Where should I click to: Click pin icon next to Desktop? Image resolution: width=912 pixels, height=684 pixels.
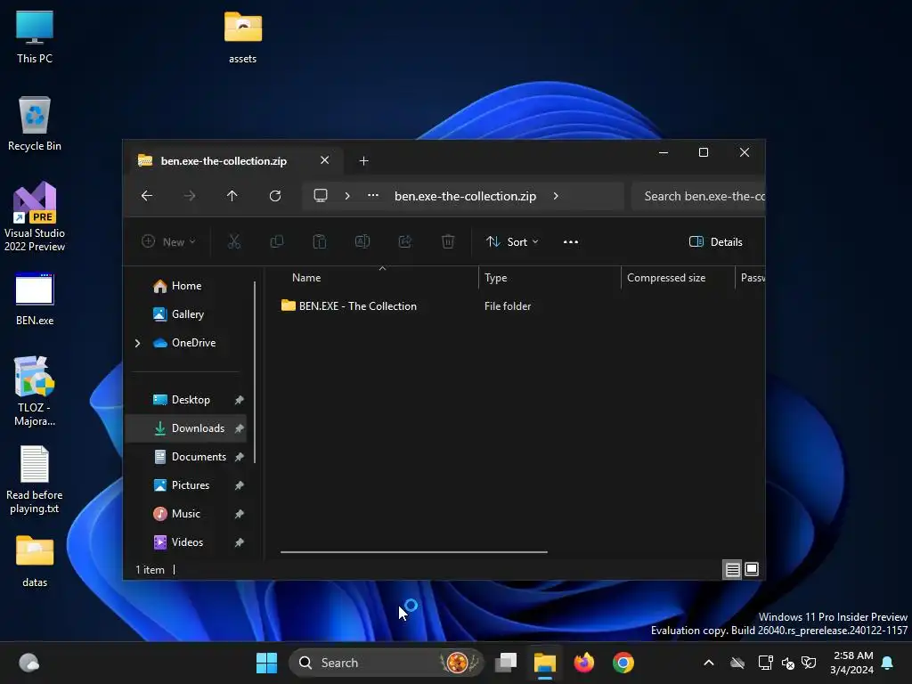tap(239, 400)
